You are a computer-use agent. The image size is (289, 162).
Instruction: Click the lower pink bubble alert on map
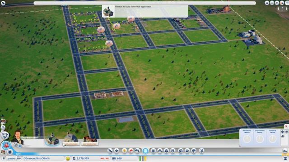click(109, 43)
